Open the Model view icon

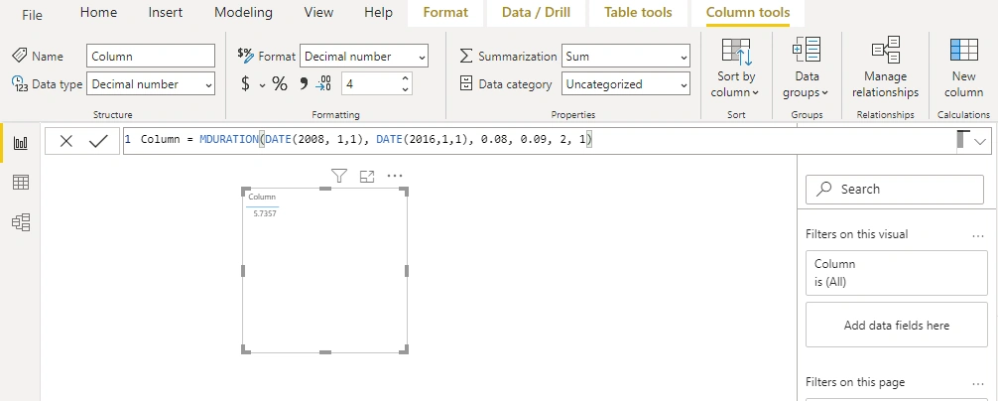coord(21,222)
